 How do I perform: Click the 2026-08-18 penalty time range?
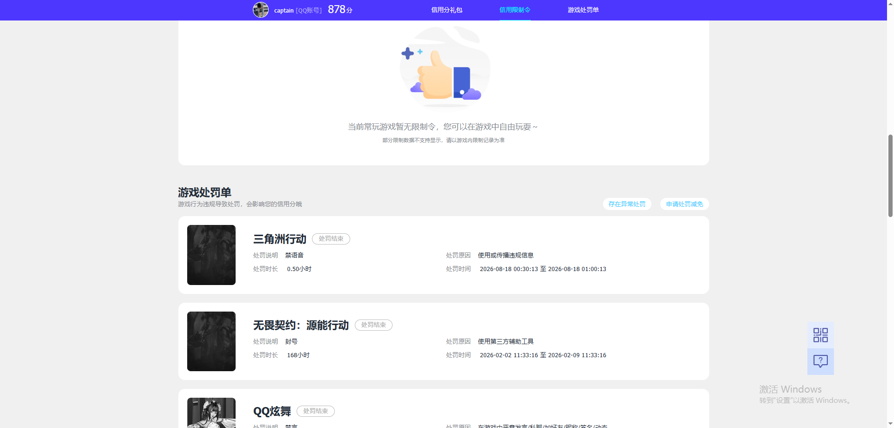coord(543,269)
